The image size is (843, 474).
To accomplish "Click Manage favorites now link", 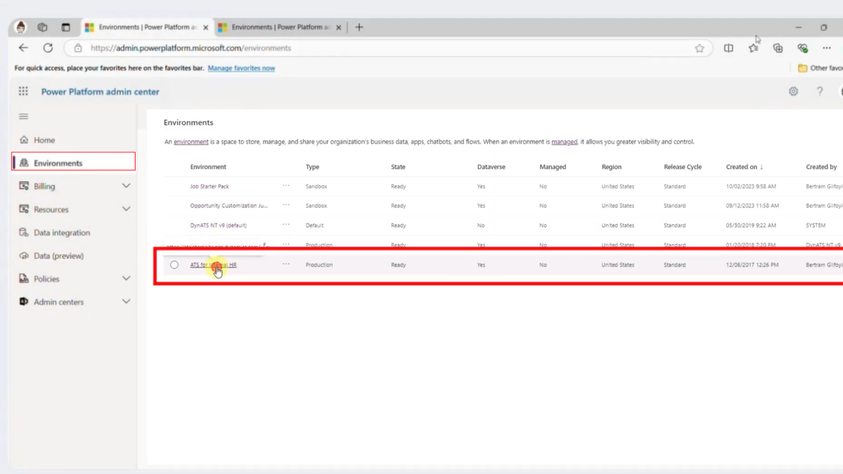I will click(241, 68).
